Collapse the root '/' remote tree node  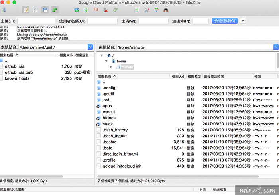pos(102,55)
